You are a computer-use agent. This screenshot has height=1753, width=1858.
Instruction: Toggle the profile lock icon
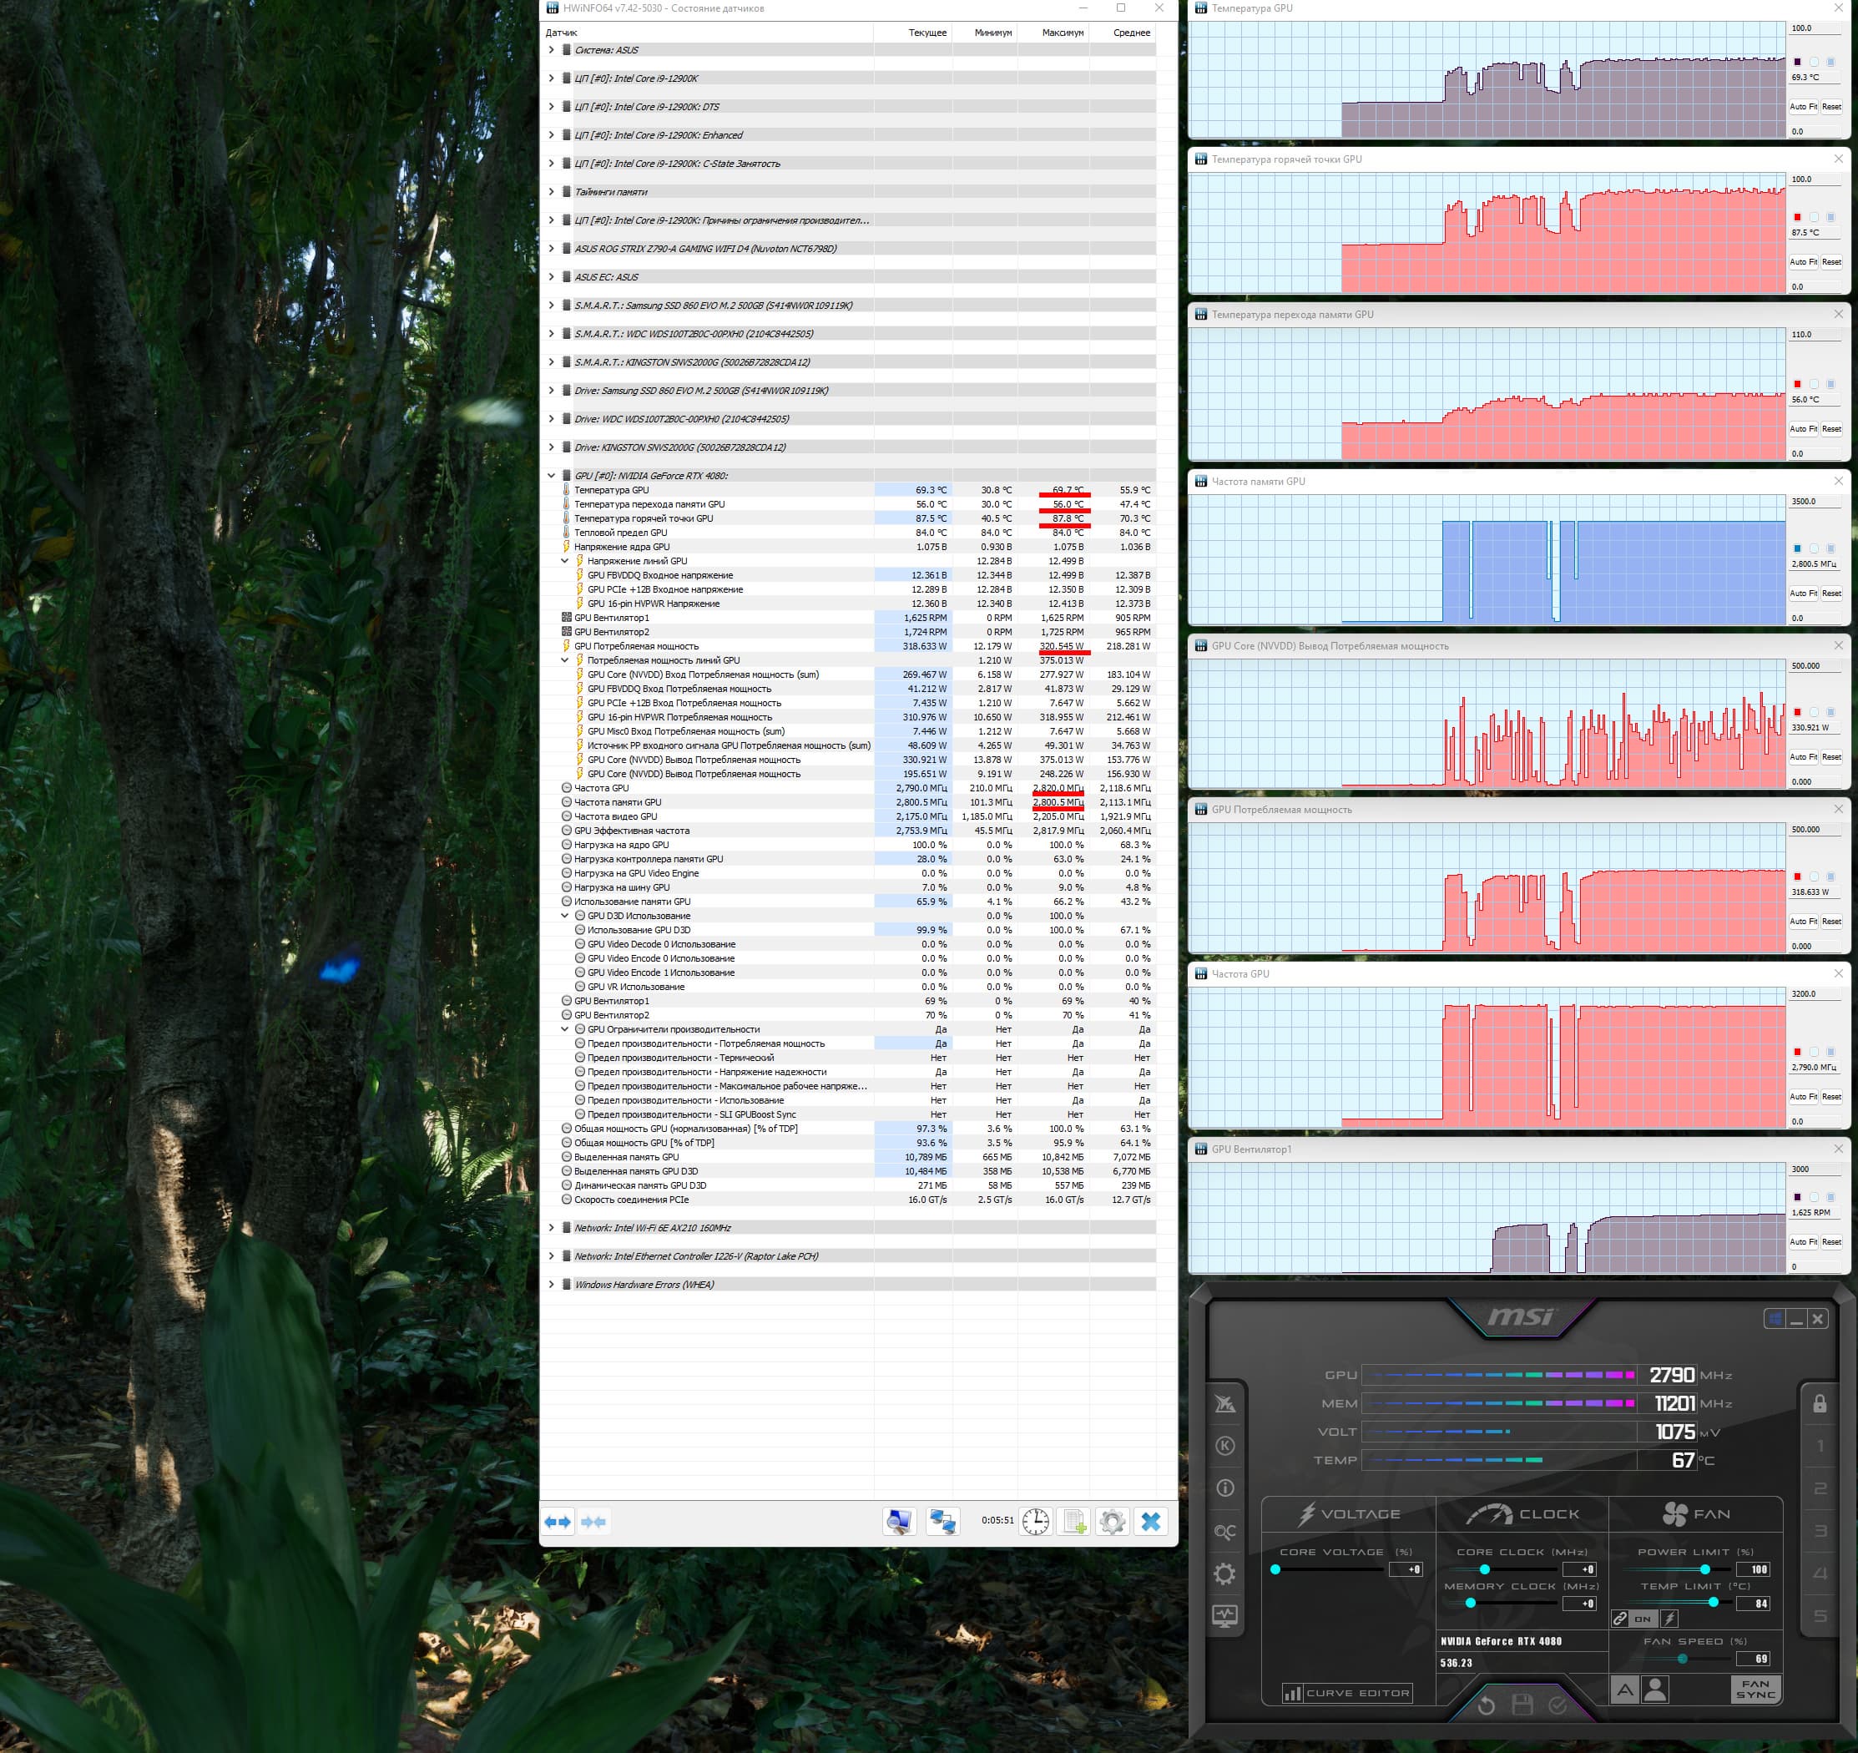pyautogui.click(x=1819, y=1403)
